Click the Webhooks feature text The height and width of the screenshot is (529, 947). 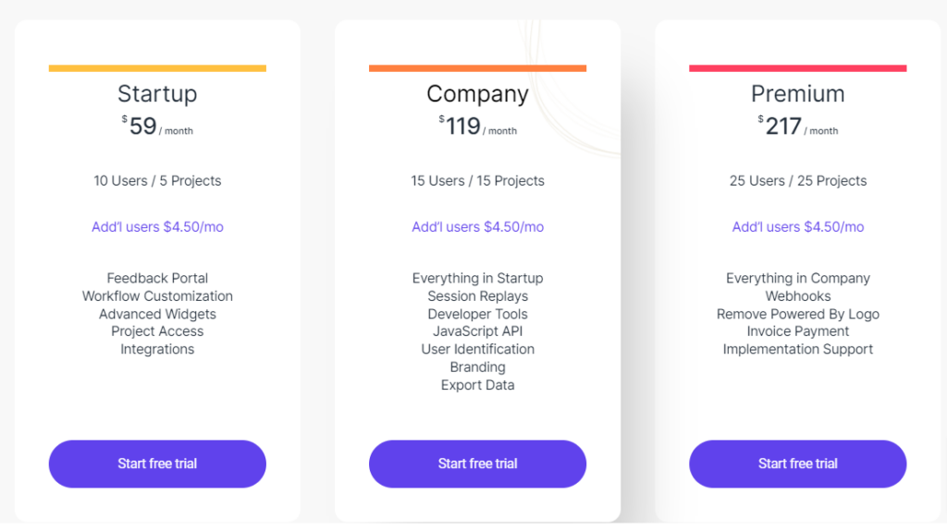pyautogui.click(x=797, y=296)
